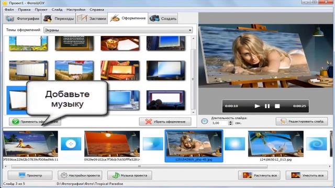Screen dimensions: 335x188
Task: Click the timeline scroll left arrow
Action: tap(6, 166)
